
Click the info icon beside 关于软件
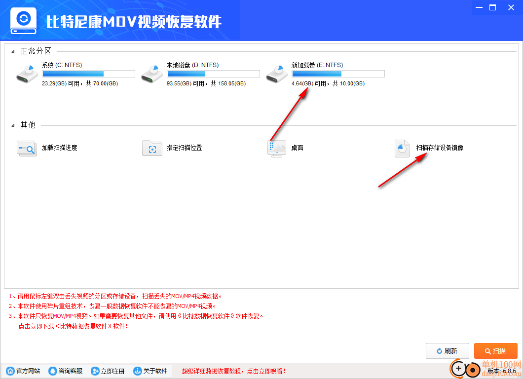pyautogui.click(x=138, y=371)
